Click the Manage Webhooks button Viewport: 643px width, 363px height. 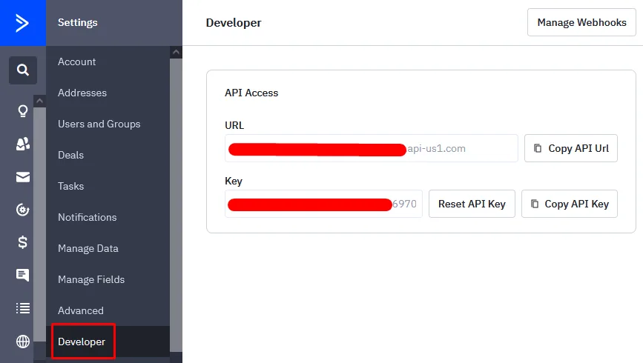[581, 22]
